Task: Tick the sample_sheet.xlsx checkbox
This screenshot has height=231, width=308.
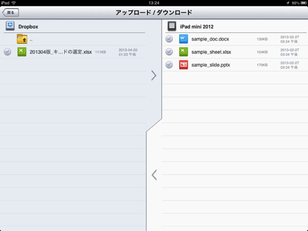Action: [x=169, y=52]
